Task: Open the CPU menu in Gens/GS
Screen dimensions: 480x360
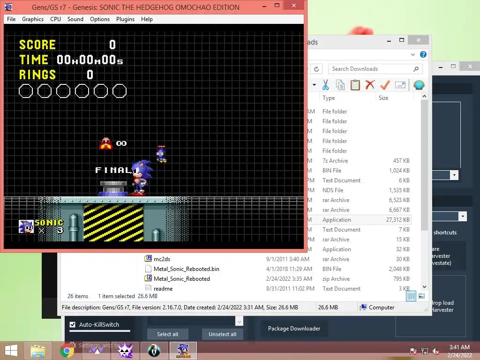Action: pyautogui.click(x=55, y=19)
